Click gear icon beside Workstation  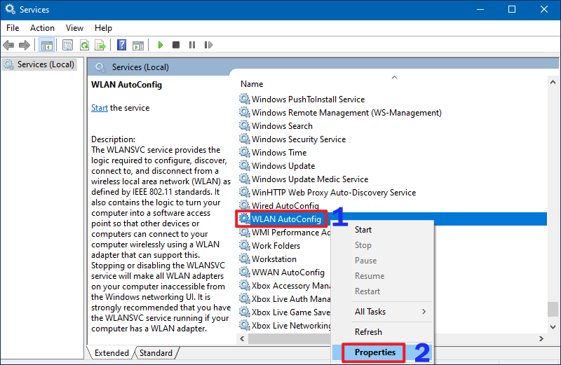[245, 259]
